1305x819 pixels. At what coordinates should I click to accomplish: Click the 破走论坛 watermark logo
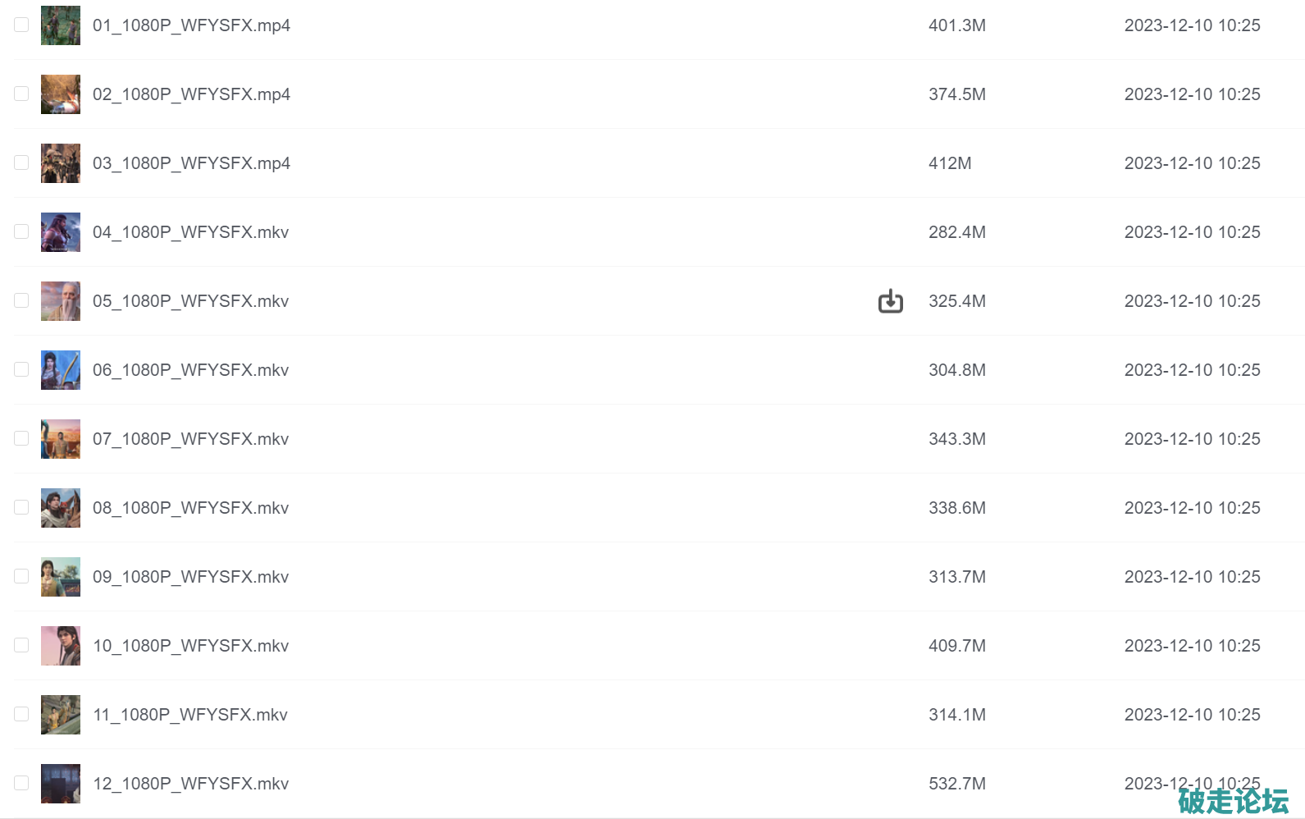[1233, 801]
